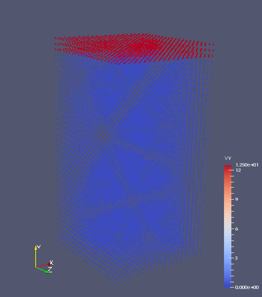Click the legend tick label 6
Screen dimensions: 262x297
[x=236, y=229]
